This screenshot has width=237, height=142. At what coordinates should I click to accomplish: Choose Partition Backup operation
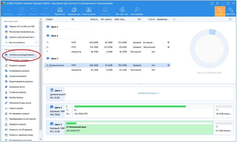(x=14, y=98)
